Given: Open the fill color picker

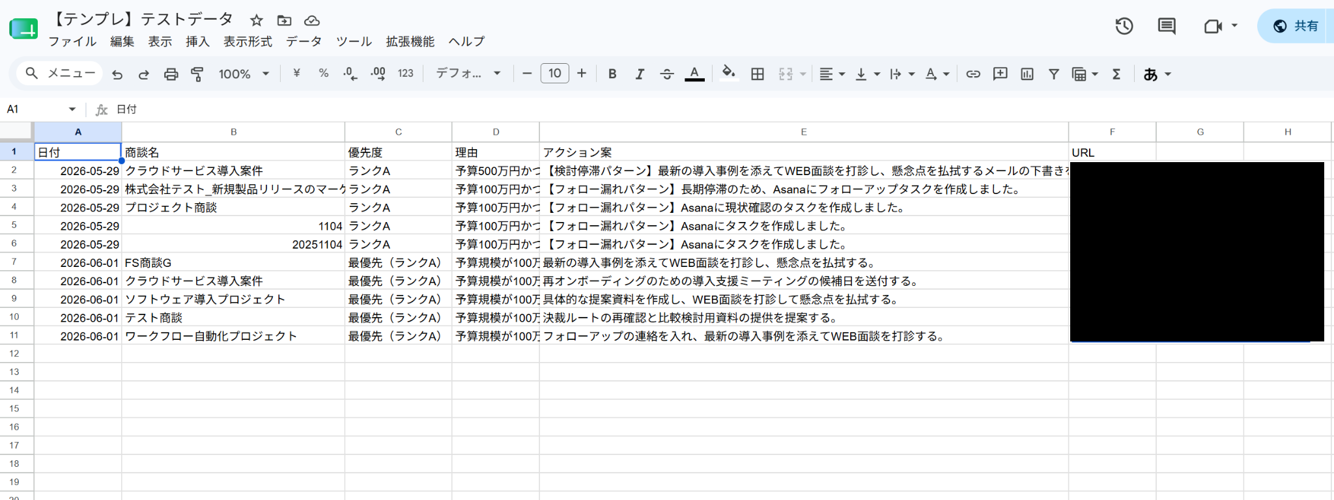Looking at the screenshot, I should tap(729, 73).
